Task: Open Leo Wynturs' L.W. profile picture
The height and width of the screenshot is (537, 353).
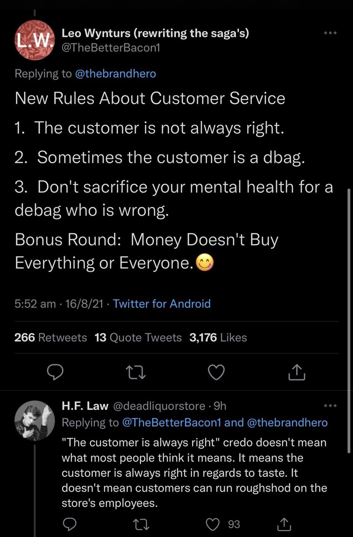Action: pyautogui.click(x=34, y=41)
